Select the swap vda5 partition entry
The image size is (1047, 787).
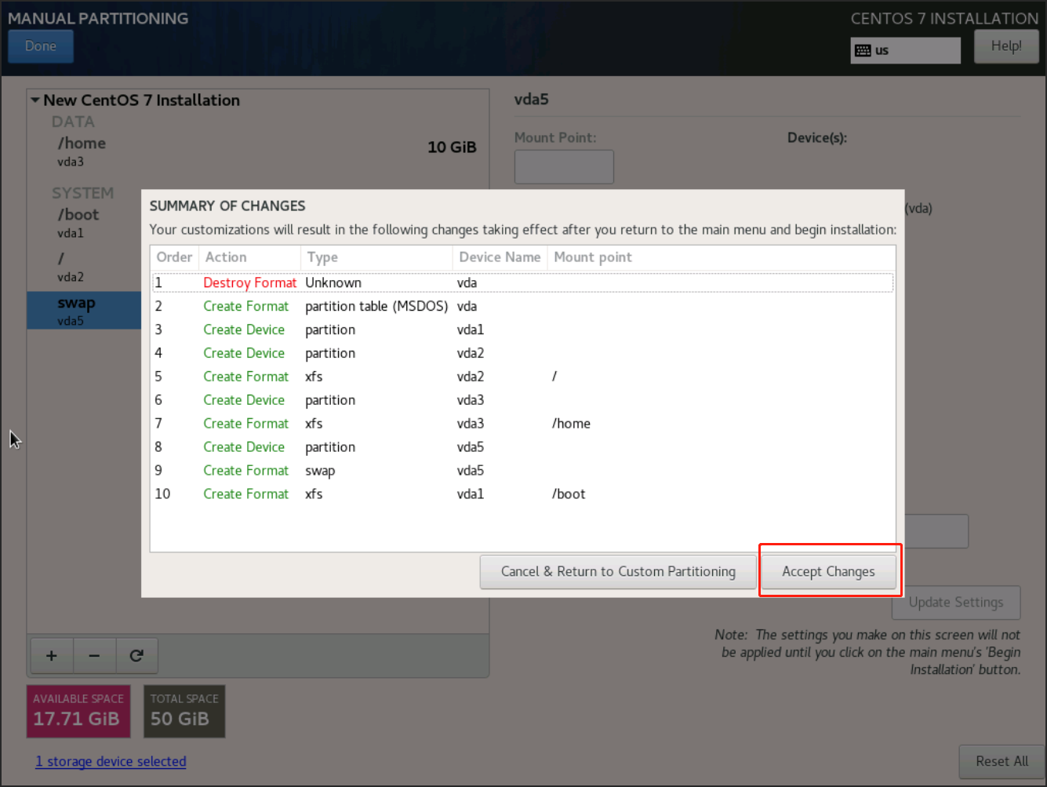click(77, 310)
